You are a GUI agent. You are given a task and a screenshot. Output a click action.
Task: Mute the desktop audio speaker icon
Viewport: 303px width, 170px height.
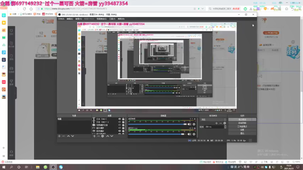[x=189, y=124]
